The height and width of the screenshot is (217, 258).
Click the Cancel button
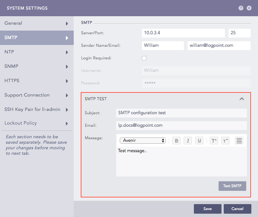pos(237,209)
